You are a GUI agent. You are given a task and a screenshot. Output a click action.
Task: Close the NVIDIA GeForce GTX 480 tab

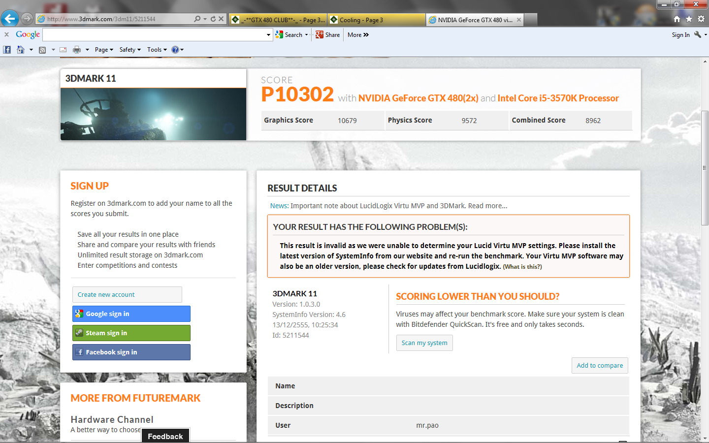click(519, 20)
